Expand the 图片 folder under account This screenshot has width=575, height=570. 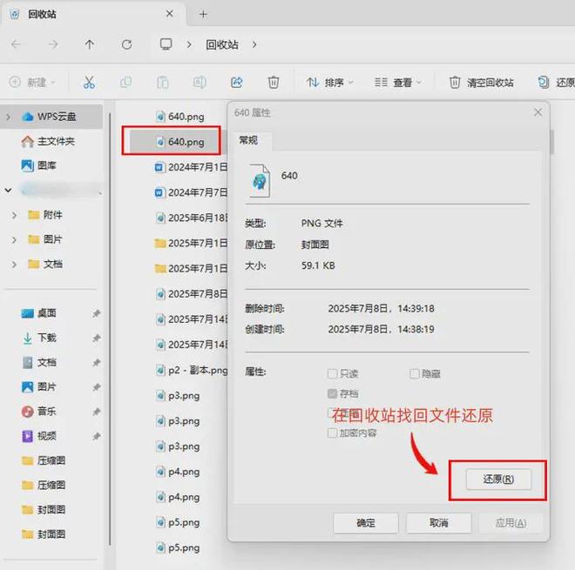pos(14,239)
